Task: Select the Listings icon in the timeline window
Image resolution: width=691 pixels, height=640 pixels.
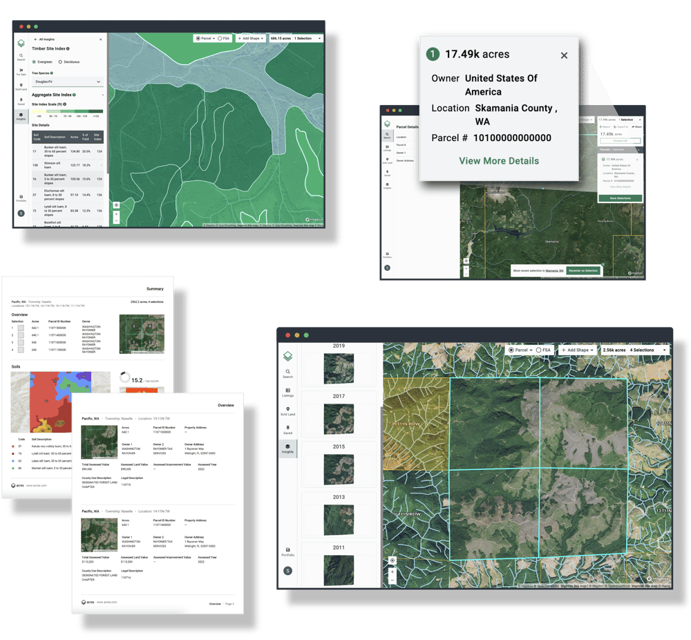Action: pos(287,392)
